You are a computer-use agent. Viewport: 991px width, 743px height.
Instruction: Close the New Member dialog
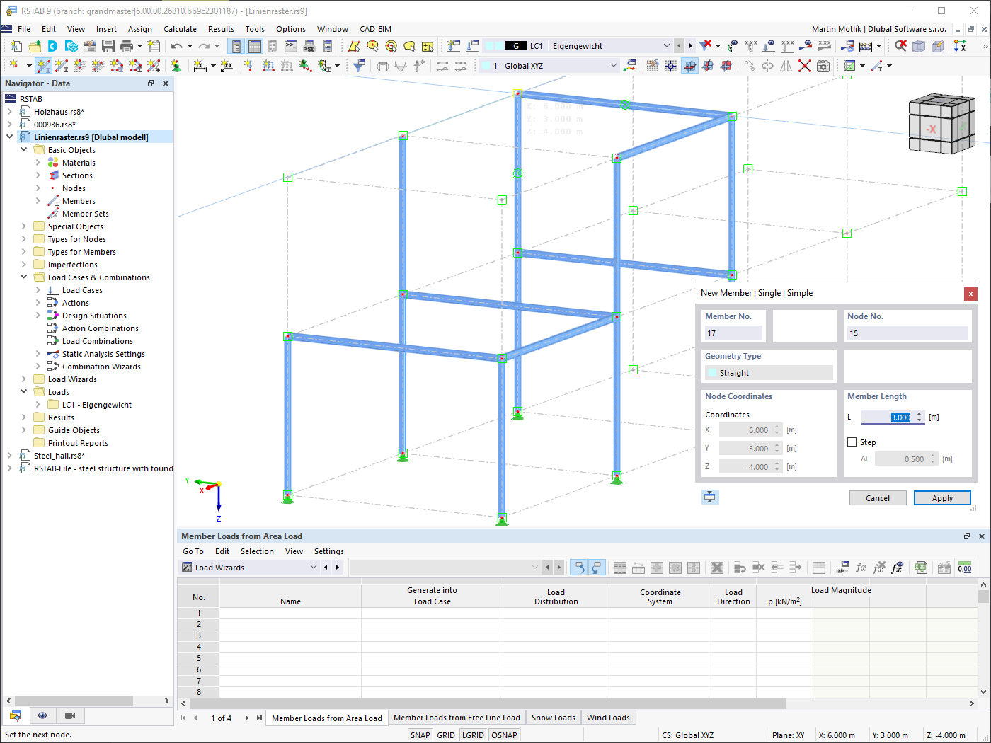click(970, 294)
